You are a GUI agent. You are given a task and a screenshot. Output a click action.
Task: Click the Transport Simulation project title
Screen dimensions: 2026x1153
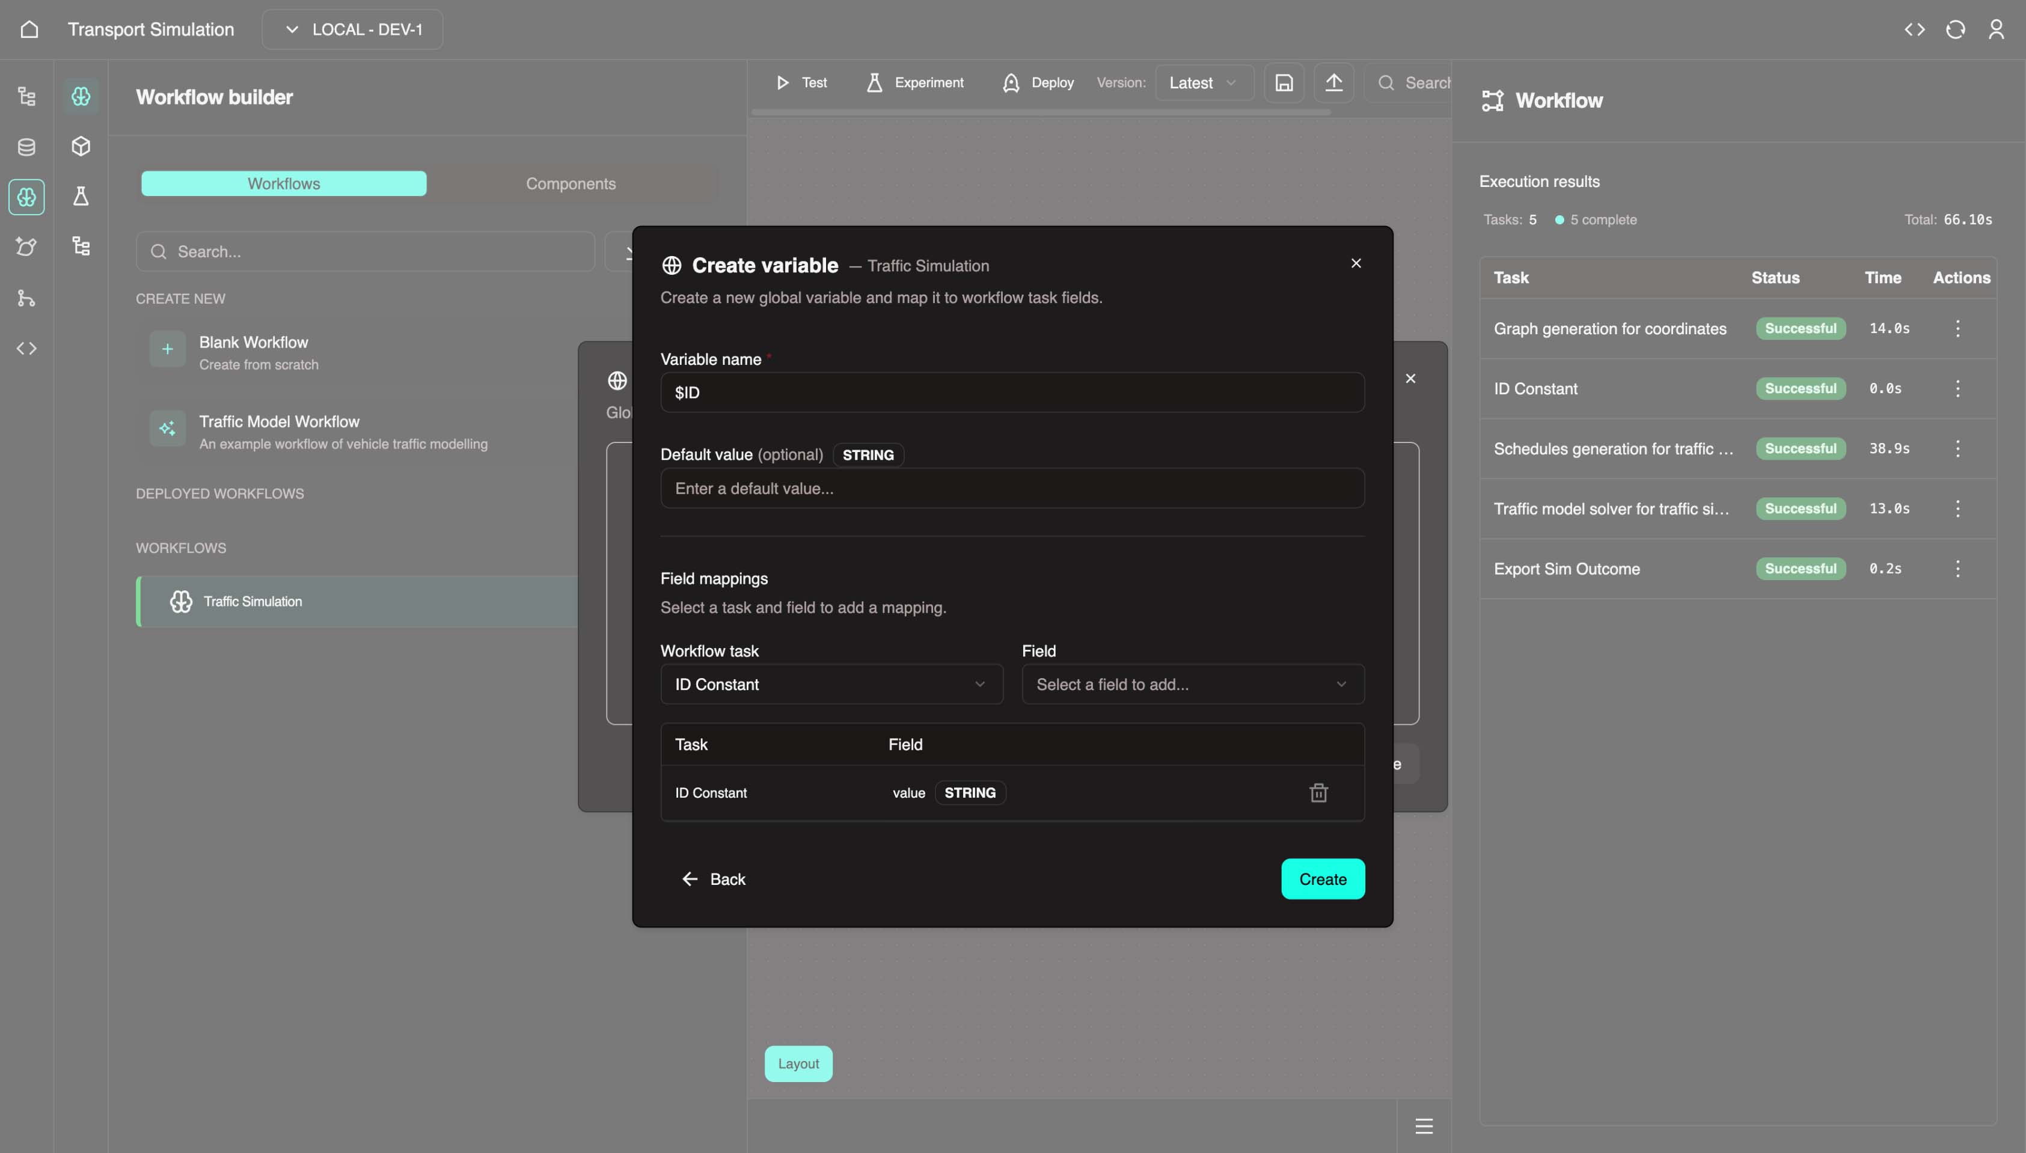[x=150, y=29]
